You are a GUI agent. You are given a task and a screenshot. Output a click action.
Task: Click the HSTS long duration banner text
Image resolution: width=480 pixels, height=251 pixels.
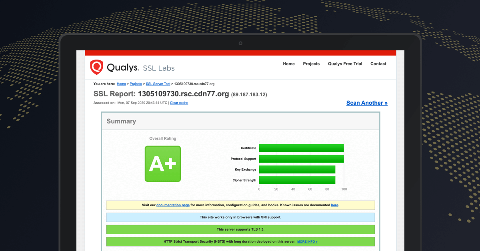coord(230,242)
